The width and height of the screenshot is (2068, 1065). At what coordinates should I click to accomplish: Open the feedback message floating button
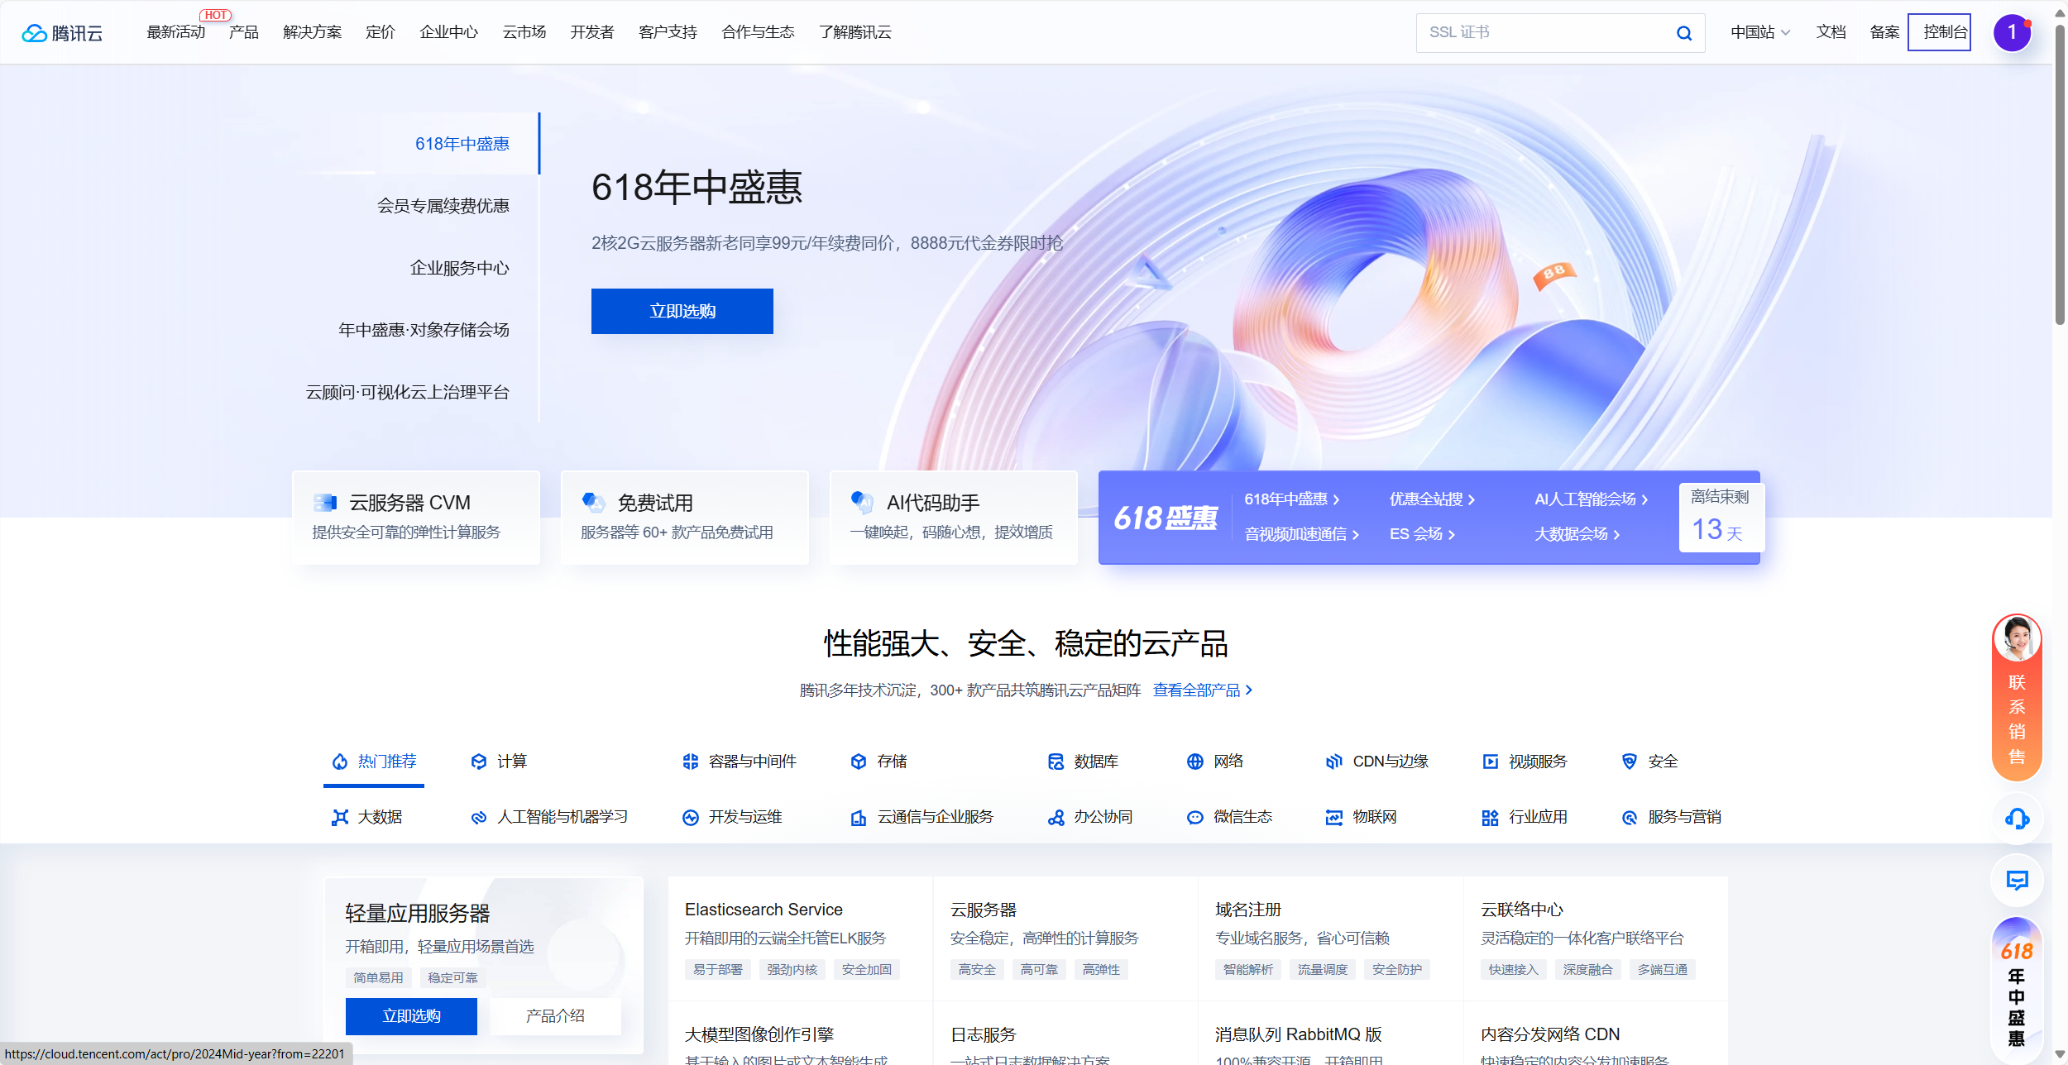(2017, 881)
